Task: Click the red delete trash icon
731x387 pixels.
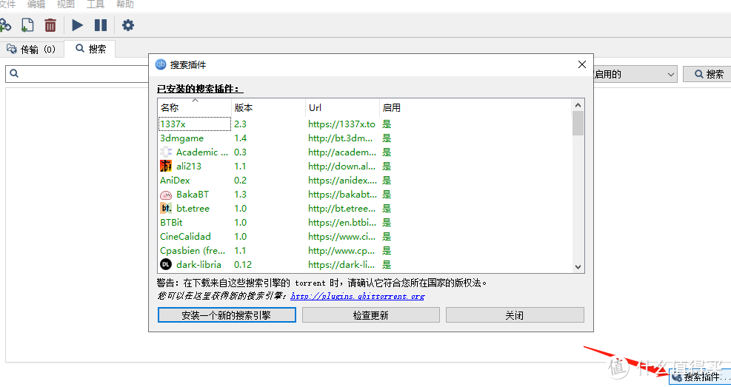Action: (50, 25)
